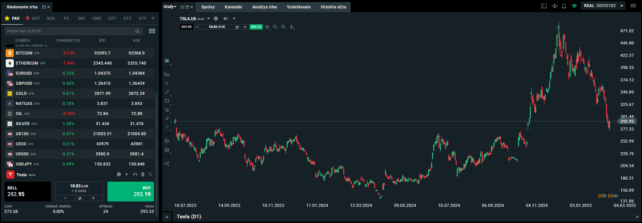Select the text annotation tool
The height and width of the screenshot is (223, 642).
(167, 127)
